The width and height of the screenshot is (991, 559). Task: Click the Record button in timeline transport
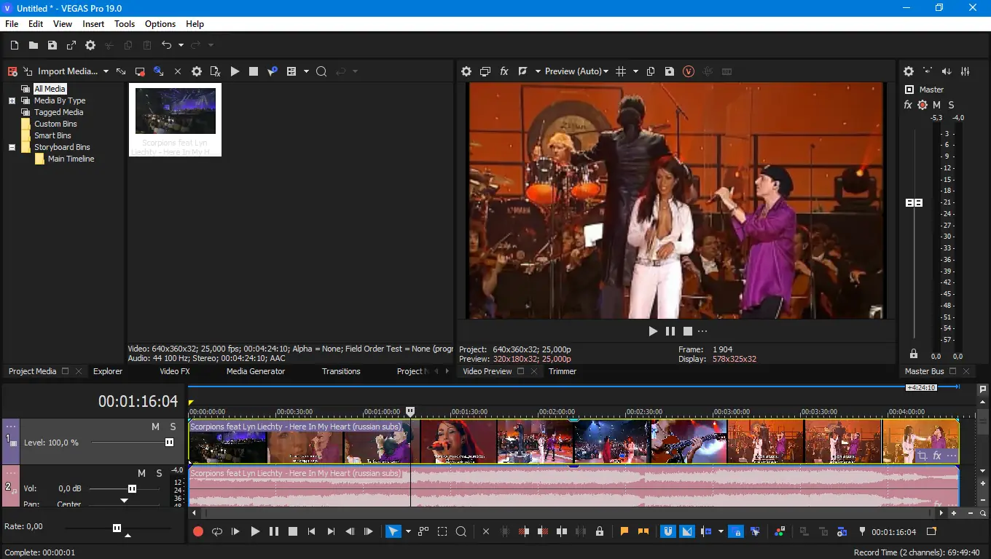[197, 531]
